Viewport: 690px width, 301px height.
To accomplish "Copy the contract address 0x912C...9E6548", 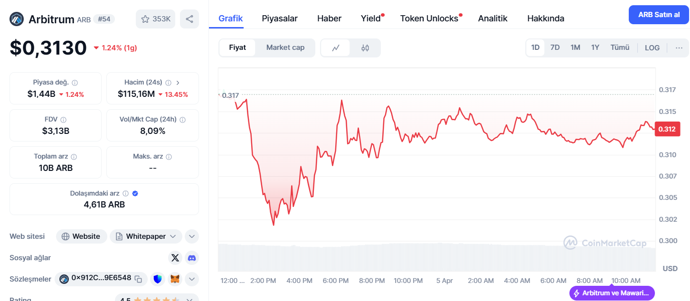I will [x=138, y=279].
